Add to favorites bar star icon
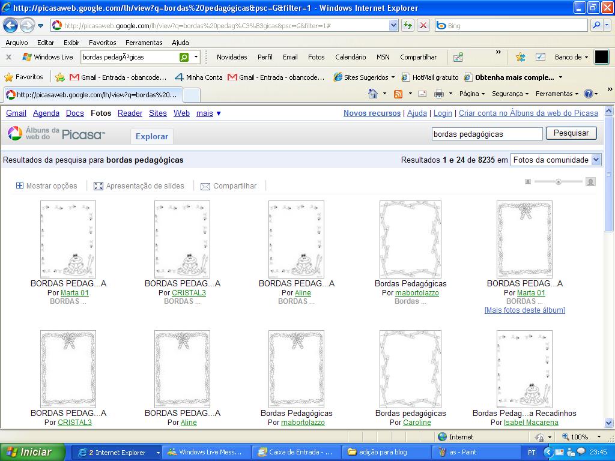Image resolution: width=615 pixels, height=461 pixels. (60, 77)
